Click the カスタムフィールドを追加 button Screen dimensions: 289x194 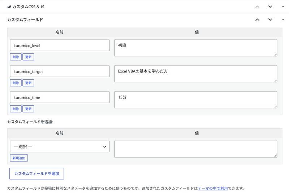click(x=37, y=173)
